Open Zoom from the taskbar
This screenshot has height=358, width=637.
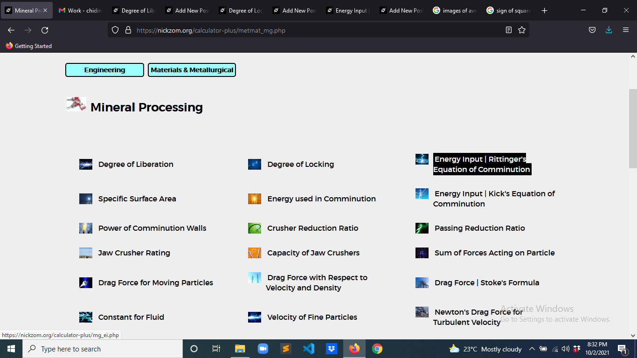click(x=263, y=349)
